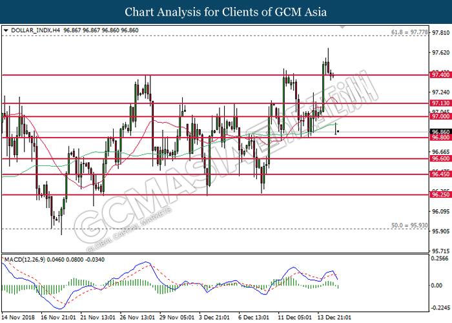Click the dropdown triangle beside DOLLAR_INDX,H4
Screen dimensions: 452x323
click(x=6, y=30)
